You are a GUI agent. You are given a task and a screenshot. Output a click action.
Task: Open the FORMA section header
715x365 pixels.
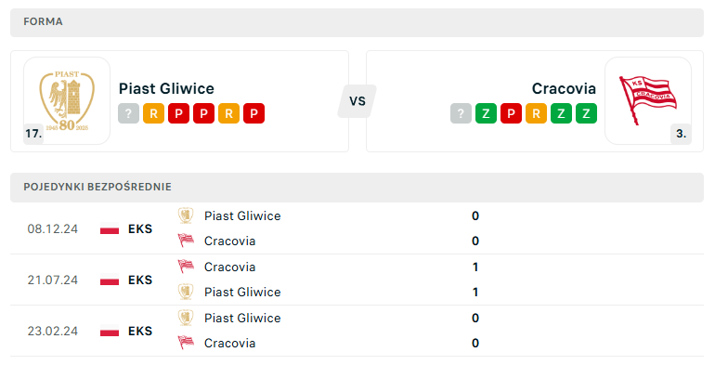click(x=357, y=22)
